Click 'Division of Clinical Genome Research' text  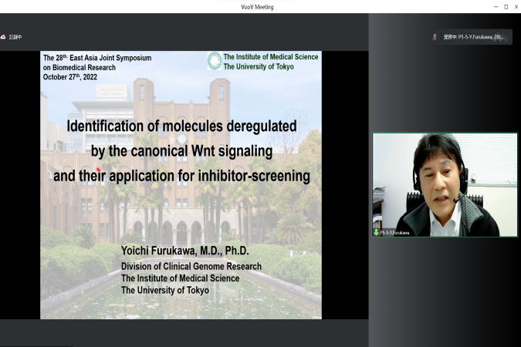click(191, 266)
